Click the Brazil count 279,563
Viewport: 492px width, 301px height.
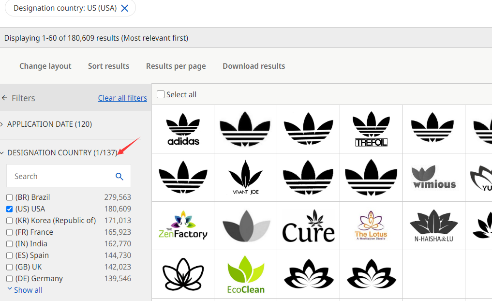click(x=118, y=197)
